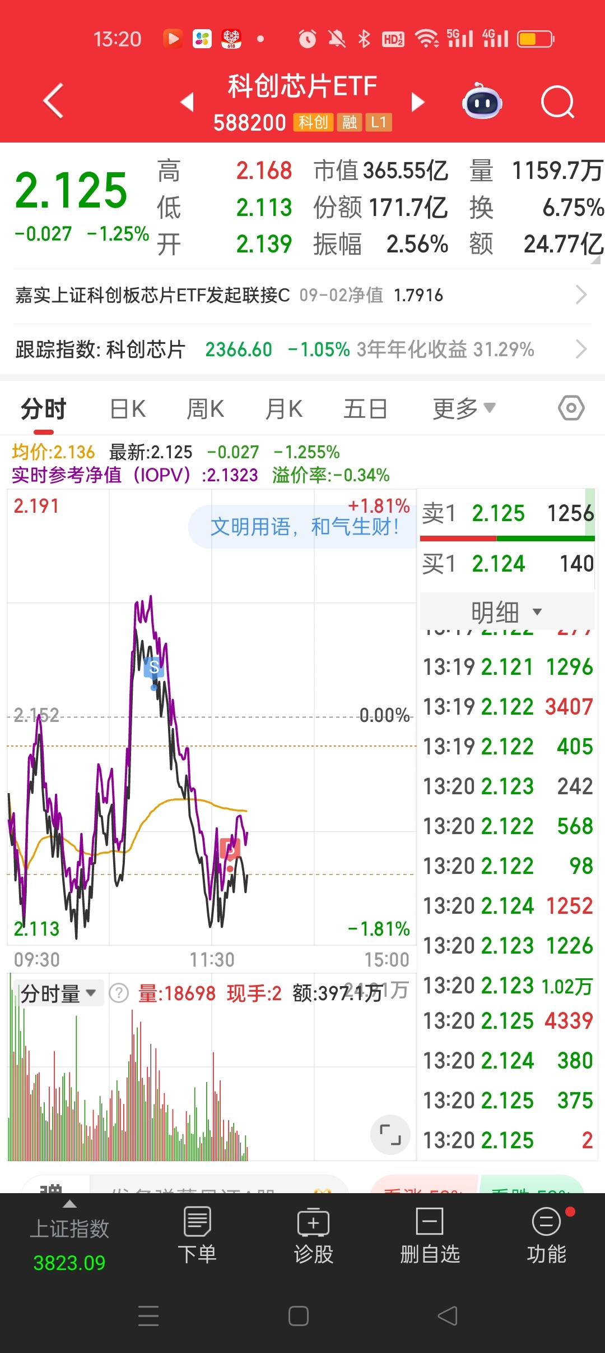The image size is (605, 1353).
Task: Expand chart to fullscreen icon
Action: tap(390, 1134)
